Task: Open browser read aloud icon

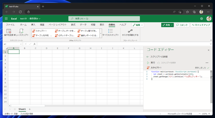Action: [174, 12]
